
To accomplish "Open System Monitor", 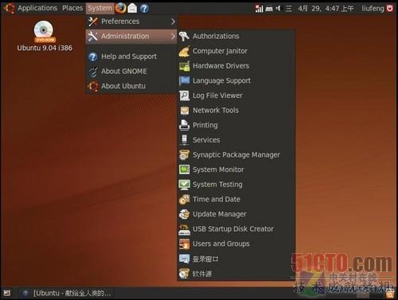I will coord(236,169).
